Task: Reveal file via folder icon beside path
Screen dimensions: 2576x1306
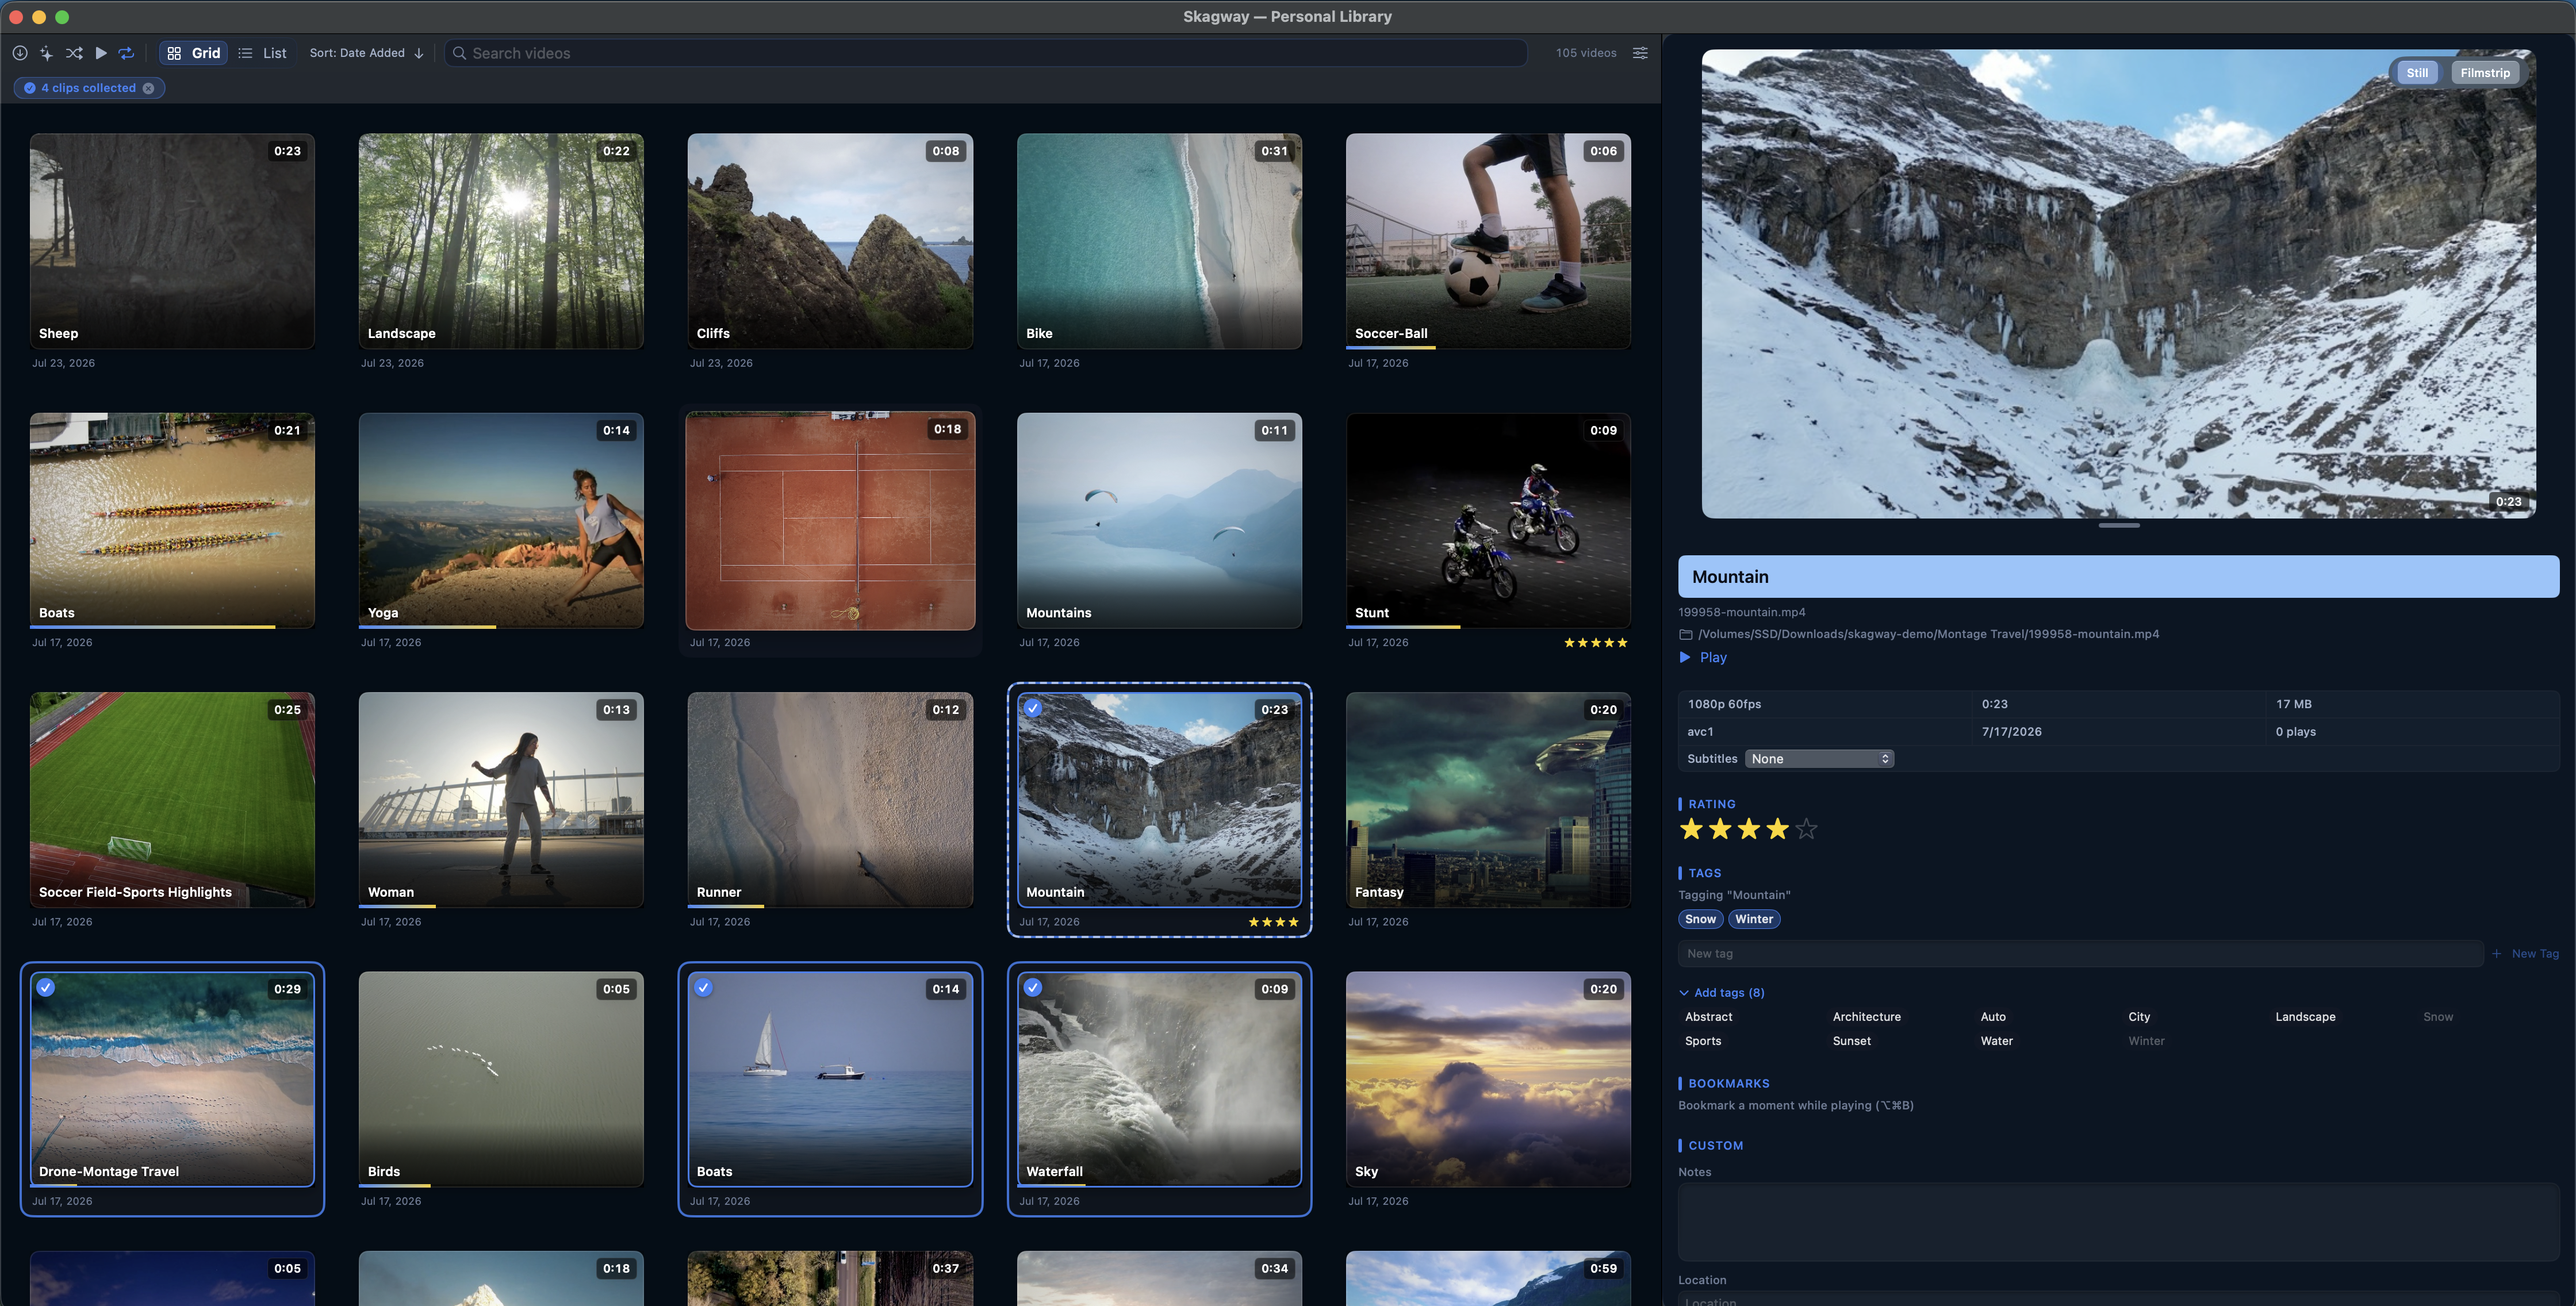Action: point(1686,634)
